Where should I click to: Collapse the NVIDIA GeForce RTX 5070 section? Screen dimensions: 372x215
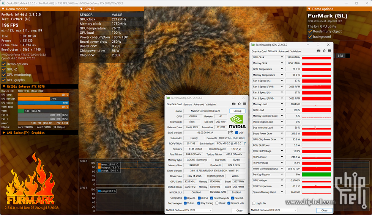[x=4, y=87]
